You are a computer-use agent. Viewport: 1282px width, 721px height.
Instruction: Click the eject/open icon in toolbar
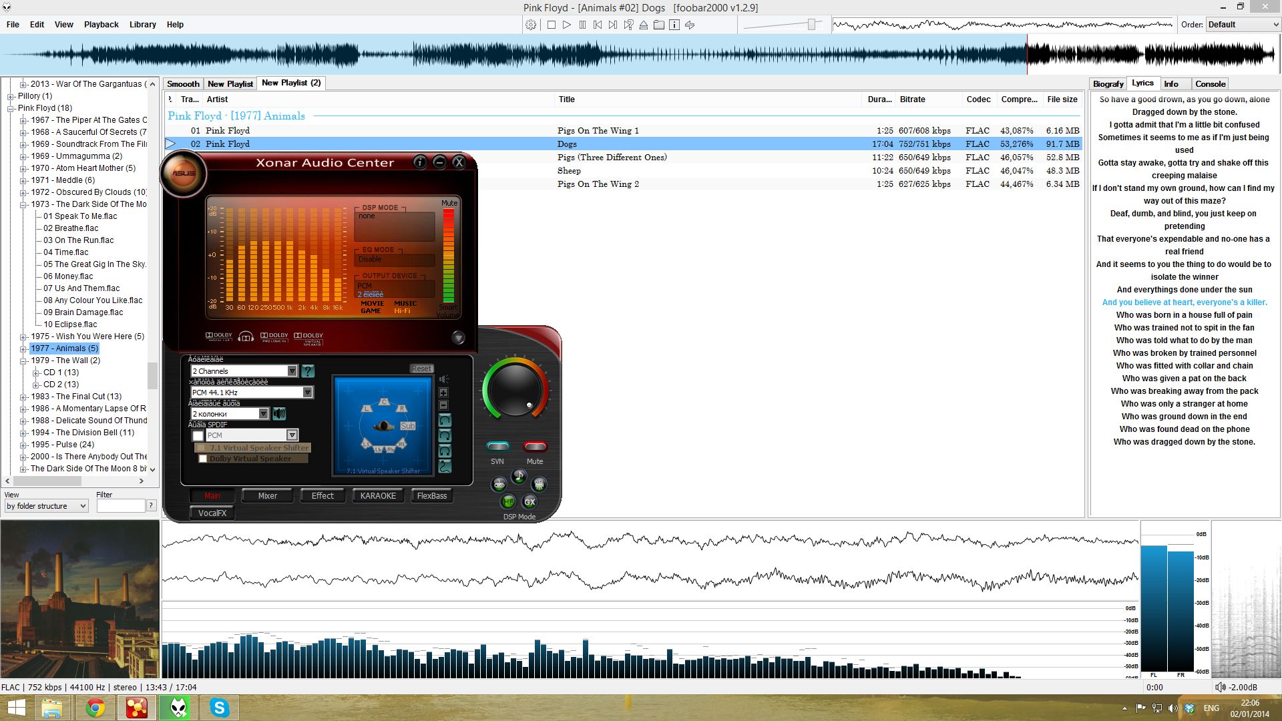point(644,25)
